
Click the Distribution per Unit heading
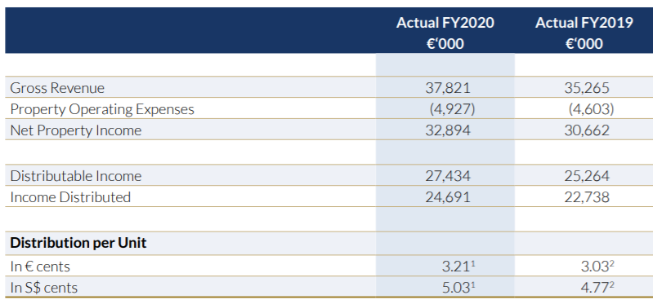(x=78, y=243)
